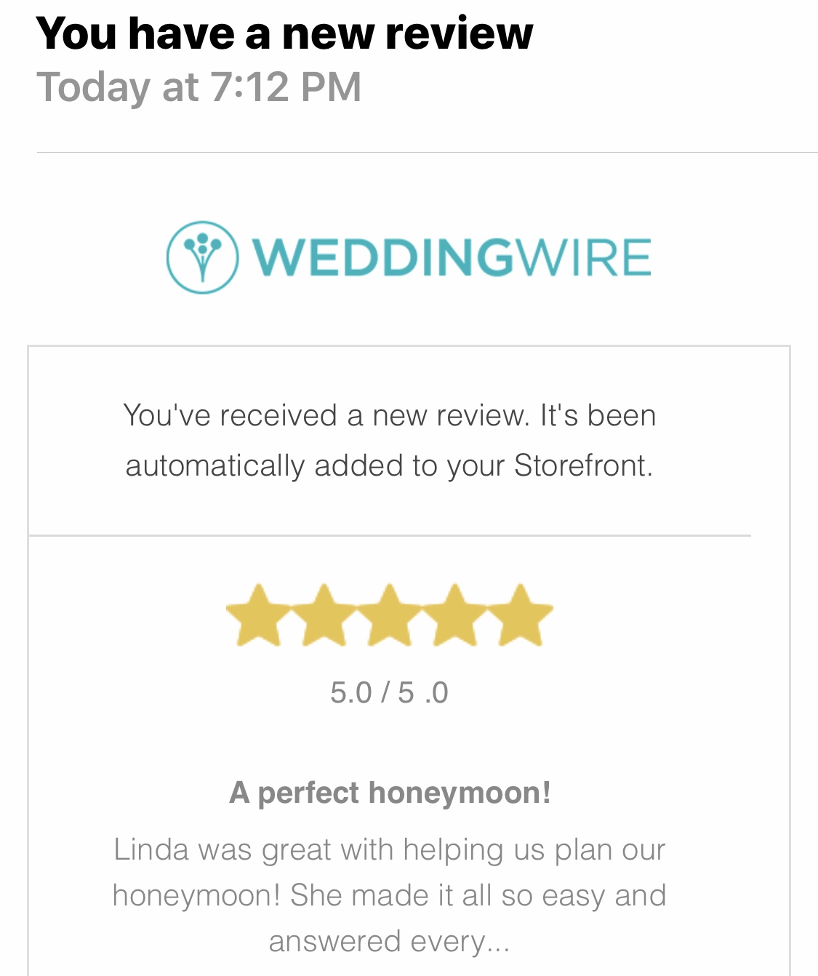
Task: Click the divider line above the star rating
Action: (389, 535)
